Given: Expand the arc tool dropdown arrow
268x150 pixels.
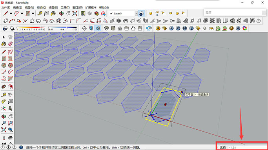Looking at the screenshot, I should [x=22, y=13].
